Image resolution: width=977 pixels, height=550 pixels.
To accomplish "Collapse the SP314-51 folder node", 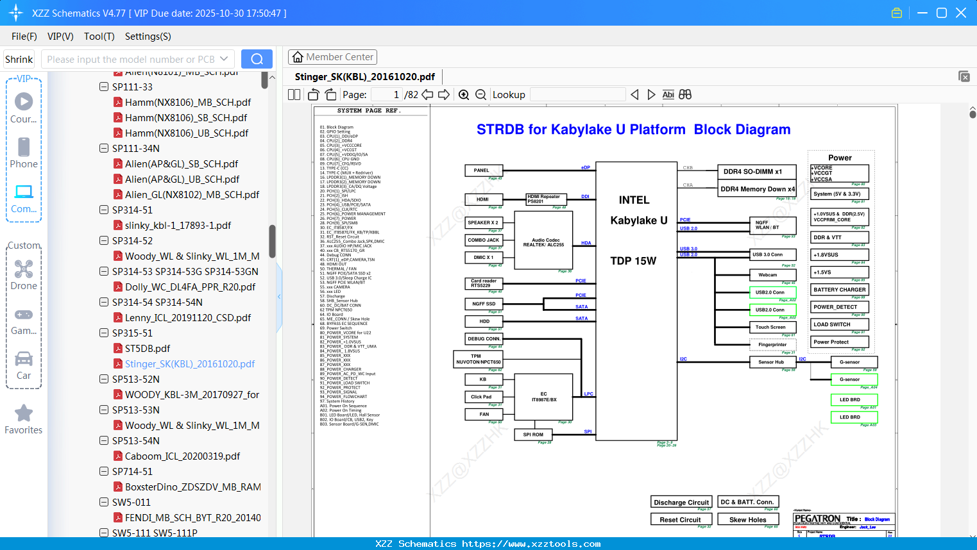I will (104, 210).
